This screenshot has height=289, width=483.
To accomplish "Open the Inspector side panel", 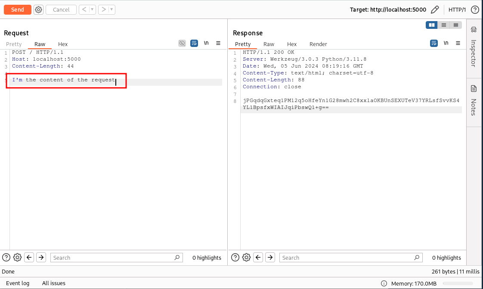I will coord(474,47).
